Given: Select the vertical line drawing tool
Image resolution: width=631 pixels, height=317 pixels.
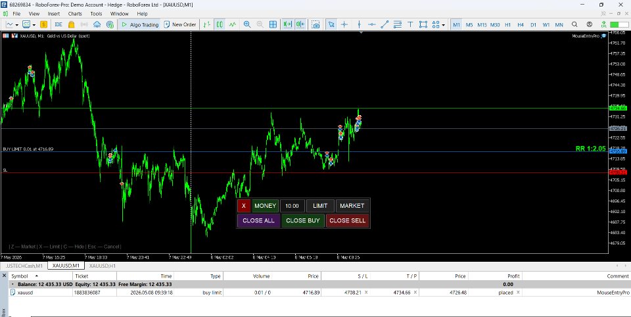Looking at the screenshot, I should [359, 24].
